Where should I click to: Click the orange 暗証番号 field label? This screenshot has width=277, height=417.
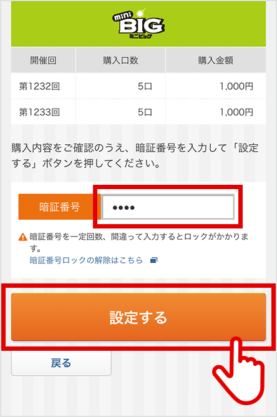coord(59,207)
